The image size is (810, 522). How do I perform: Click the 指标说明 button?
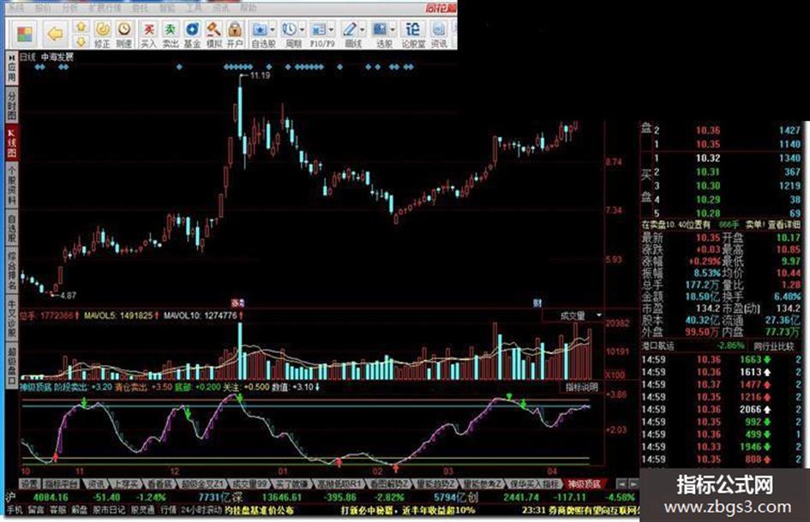pyautogui.click(x=582, y=387)
